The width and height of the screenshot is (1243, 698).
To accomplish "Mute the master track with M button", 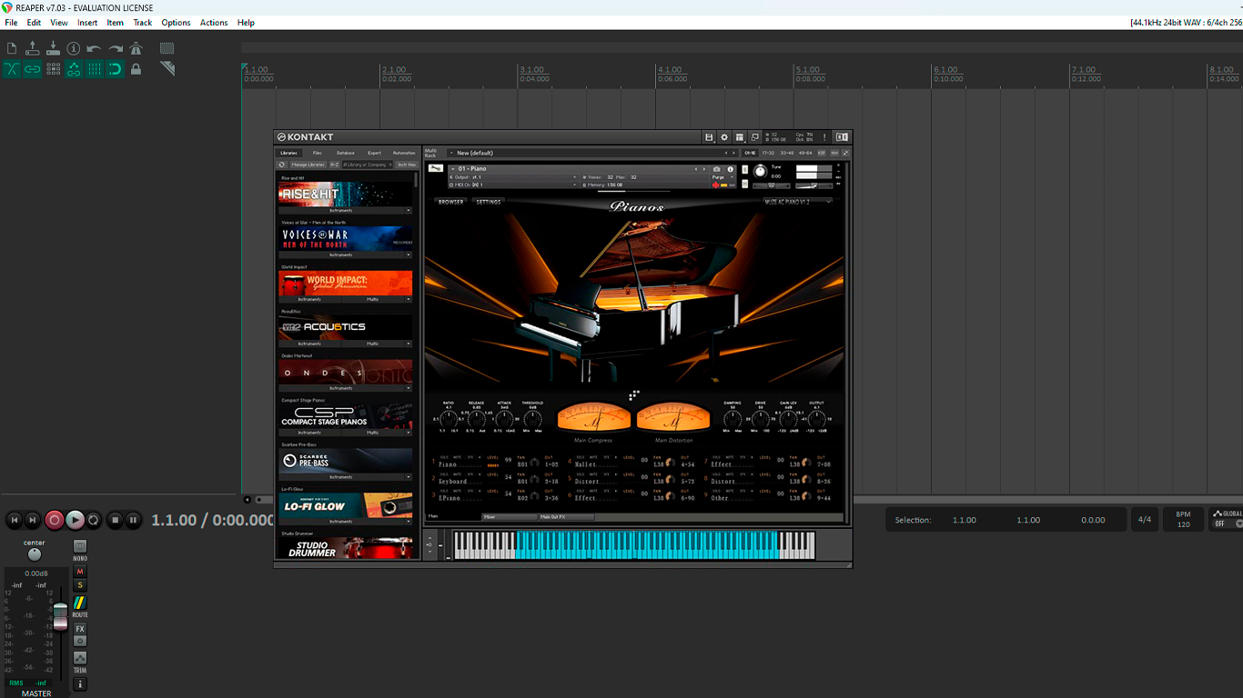I will click(x=80, y=572).
